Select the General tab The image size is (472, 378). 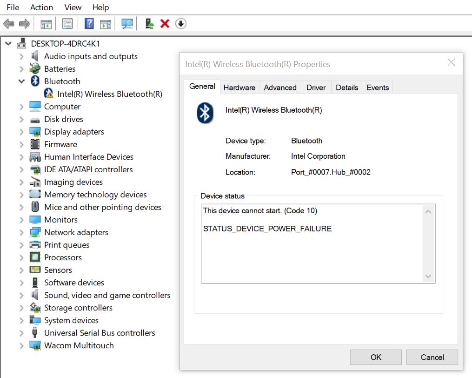(202, 87)
